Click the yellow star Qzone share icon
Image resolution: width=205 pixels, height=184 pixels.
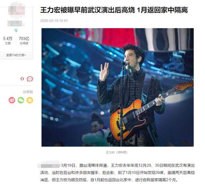click(30, 100)
